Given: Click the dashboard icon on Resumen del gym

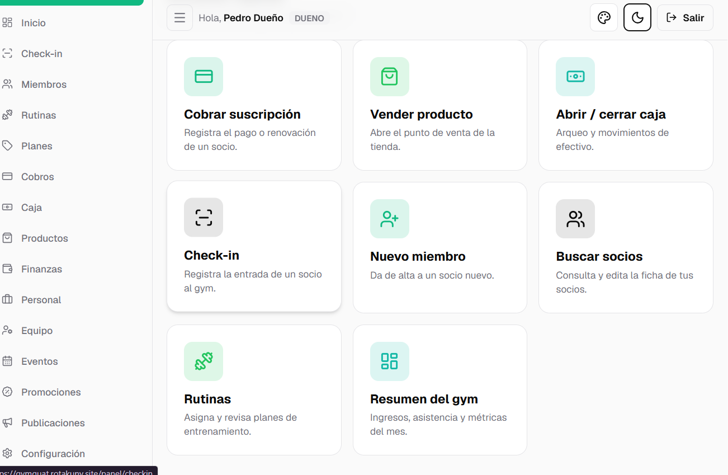Looking at the screenshot, I should click(x=390, y=361).
